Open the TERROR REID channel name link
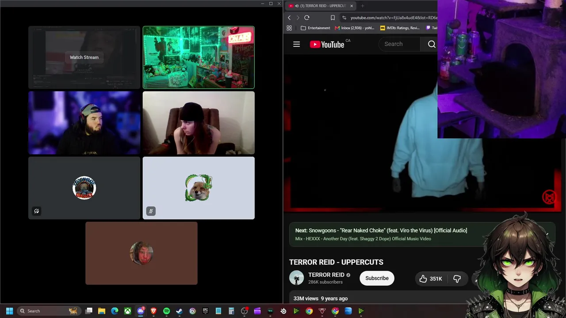Image resolution: width=566 pixels, height=318 pixels. [x=326, y=275]
